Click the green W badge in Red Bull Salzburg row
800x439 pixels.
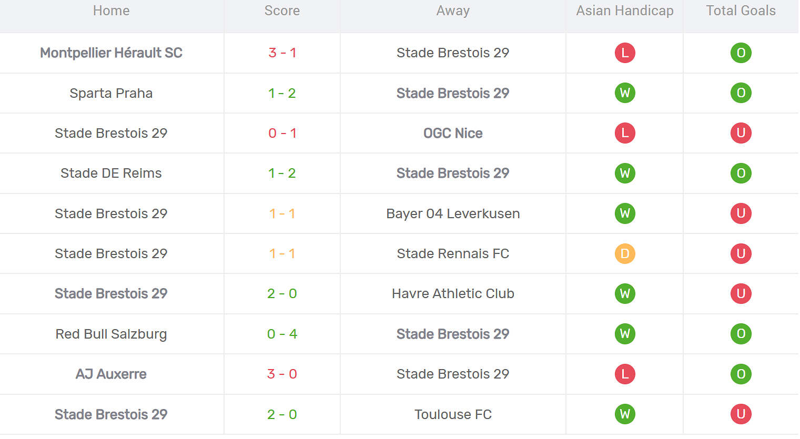[x=625, y=334]
